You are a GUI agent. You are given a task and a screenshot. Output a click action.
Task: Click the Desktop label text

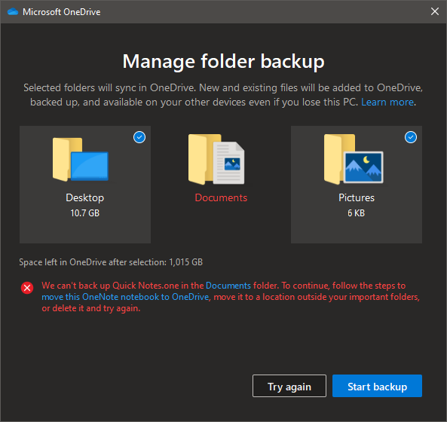coord(85,197)
